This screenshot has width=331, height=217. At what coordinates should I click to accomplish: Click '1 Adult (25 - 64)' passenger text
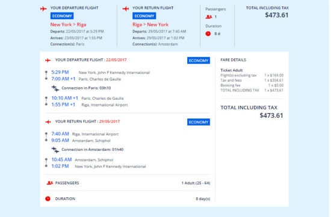click(x=196, y=183)
